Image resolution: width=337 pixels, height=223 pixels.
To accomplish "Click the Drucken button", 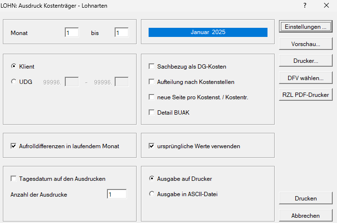I will [x=305, y=198].
